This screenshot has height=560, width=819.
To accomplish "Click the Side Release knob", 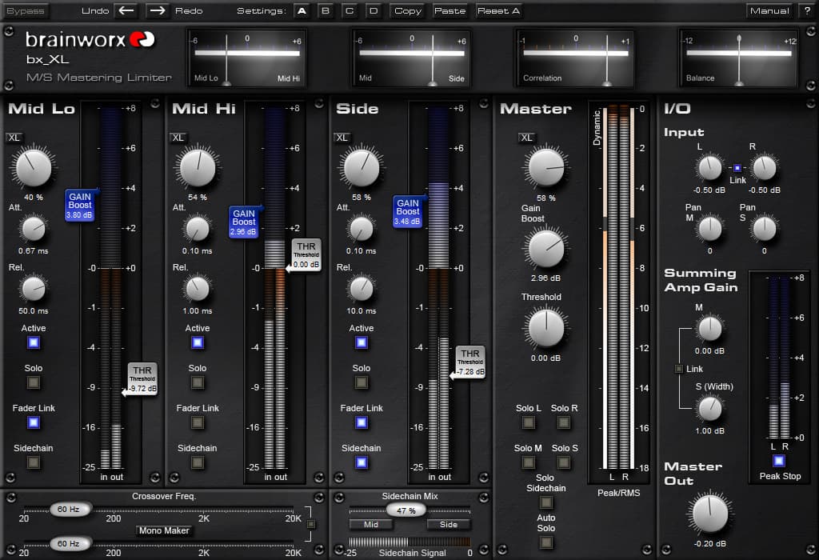I will tap(361, 289).
